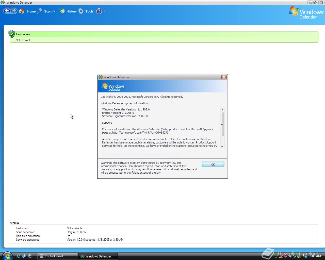
Task: Click the Forward arrow navigation button
Action: click(x=14, y=11)
